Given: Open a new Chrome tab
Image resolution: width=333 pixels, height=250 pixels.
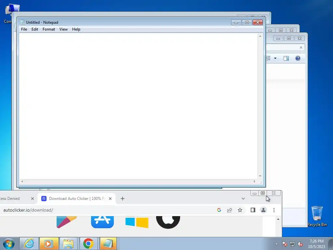Looking at the screenshot, I should pos(123,199).
